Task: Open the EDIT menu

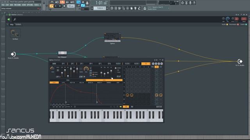Action: [x=7, y=5]
